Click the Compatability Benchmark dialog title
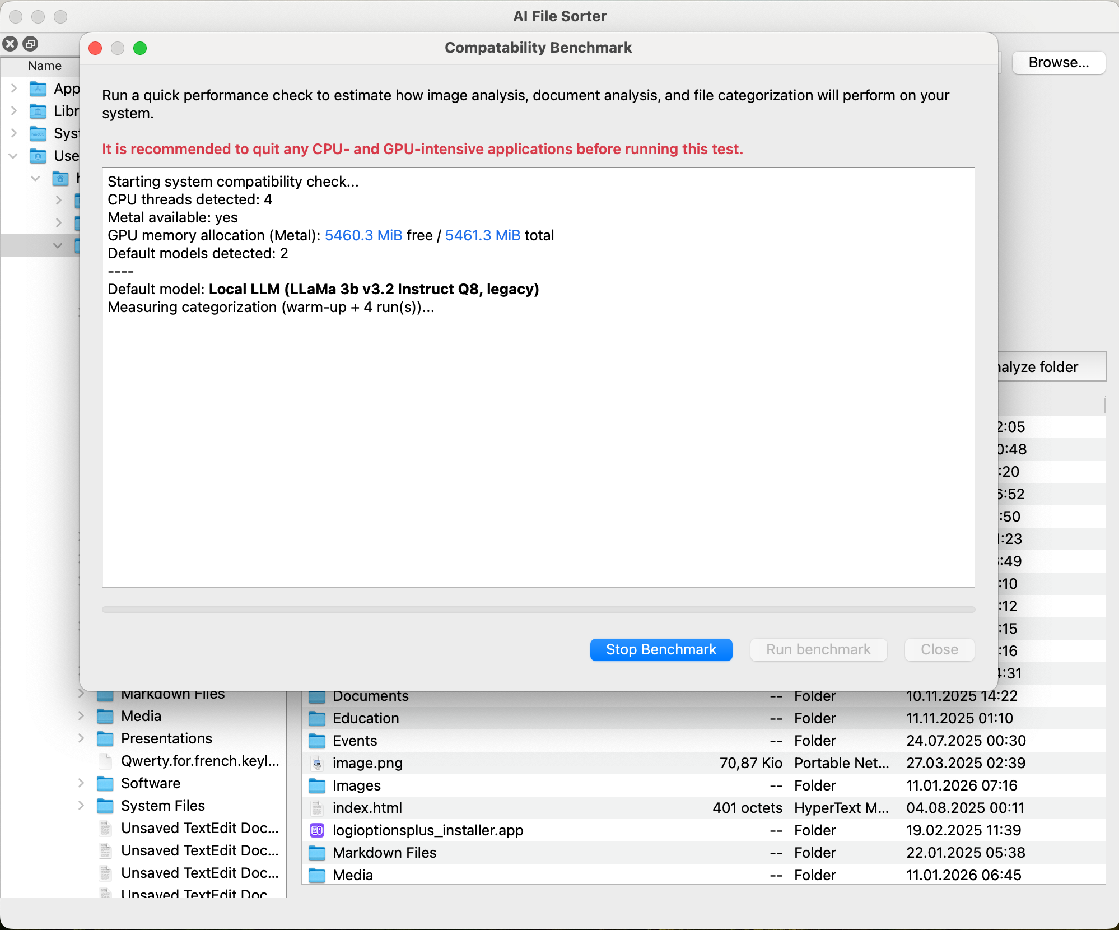Screen dimensions: 1119x930 tap(538, 48)
